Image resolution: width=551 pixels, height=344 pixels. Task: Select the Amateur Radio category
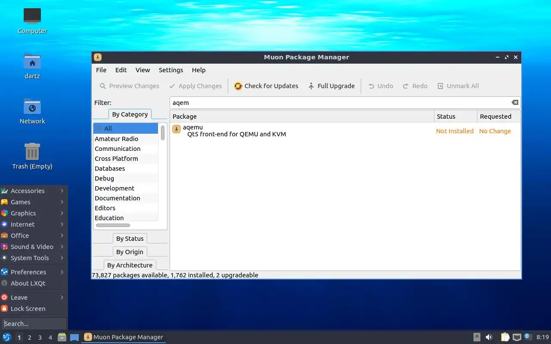pos(126,139)
